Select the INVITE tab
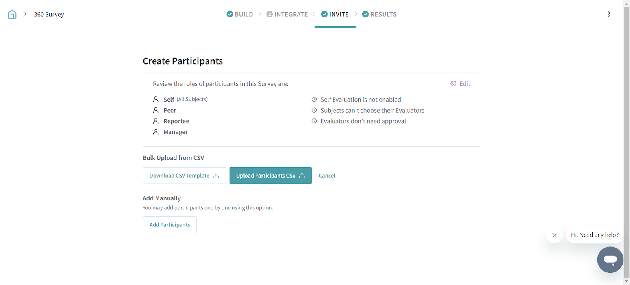 [x=339, y=14]
